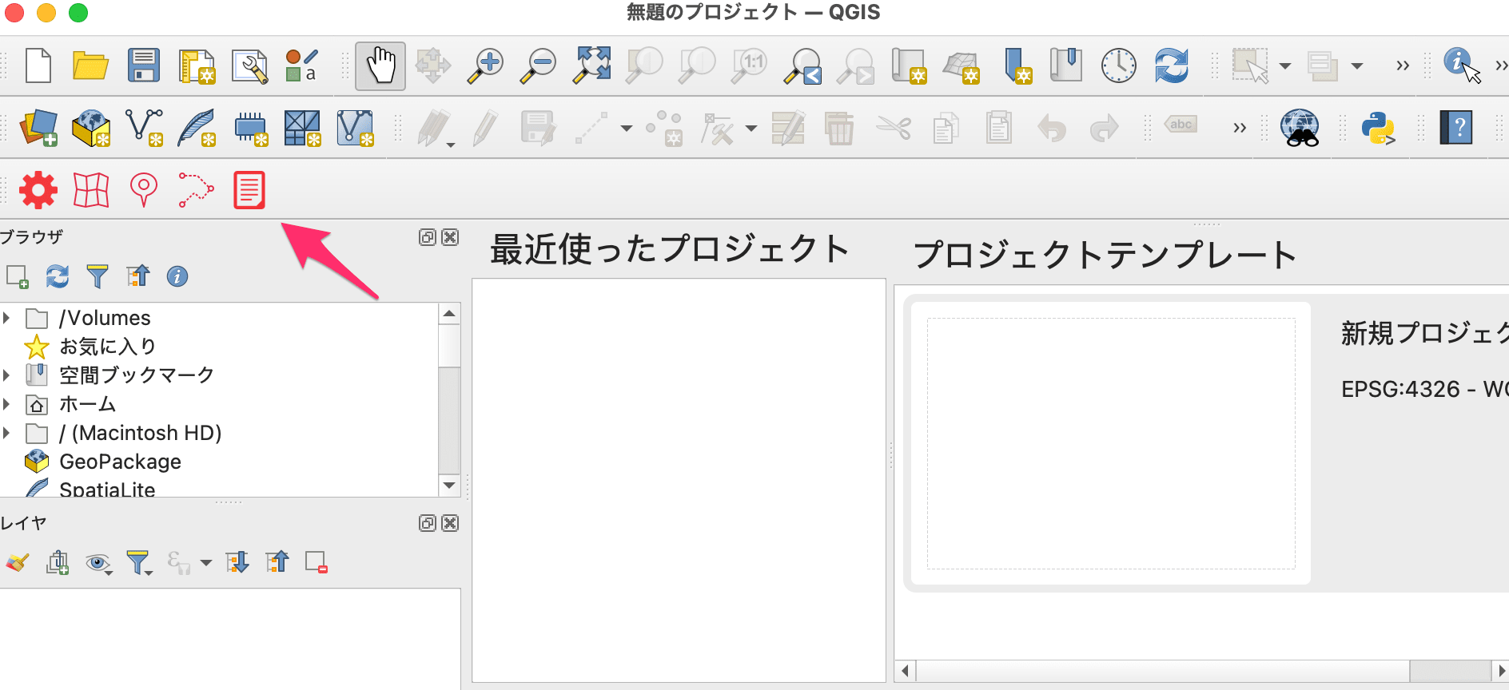Click the red location pin plugin icon

coord(144,190)
